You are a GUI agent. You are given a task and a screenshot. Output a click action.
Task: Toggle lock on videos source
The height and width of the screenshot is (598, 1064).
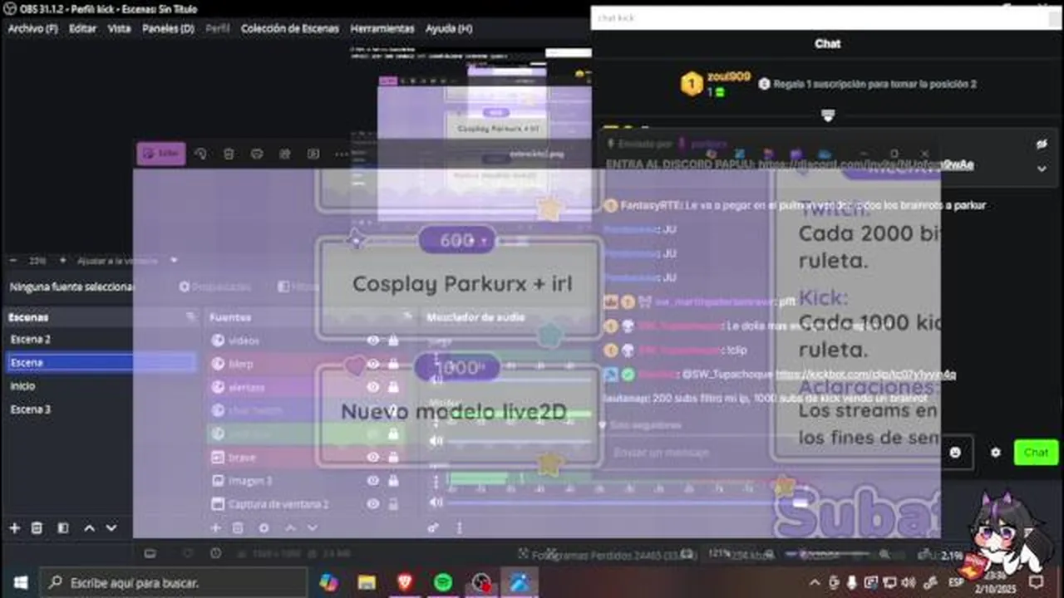(393, 341)
